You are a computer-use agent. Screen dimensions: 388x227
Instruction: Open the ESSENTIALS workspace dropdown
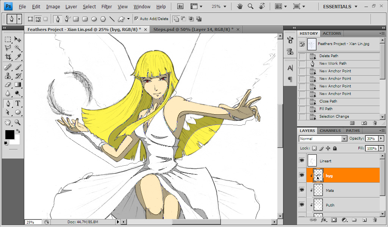point(340,7)
